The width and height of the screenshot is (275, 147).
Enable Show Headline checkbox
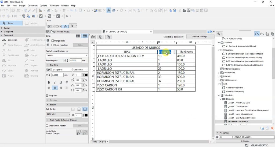[x=53, y=45]
